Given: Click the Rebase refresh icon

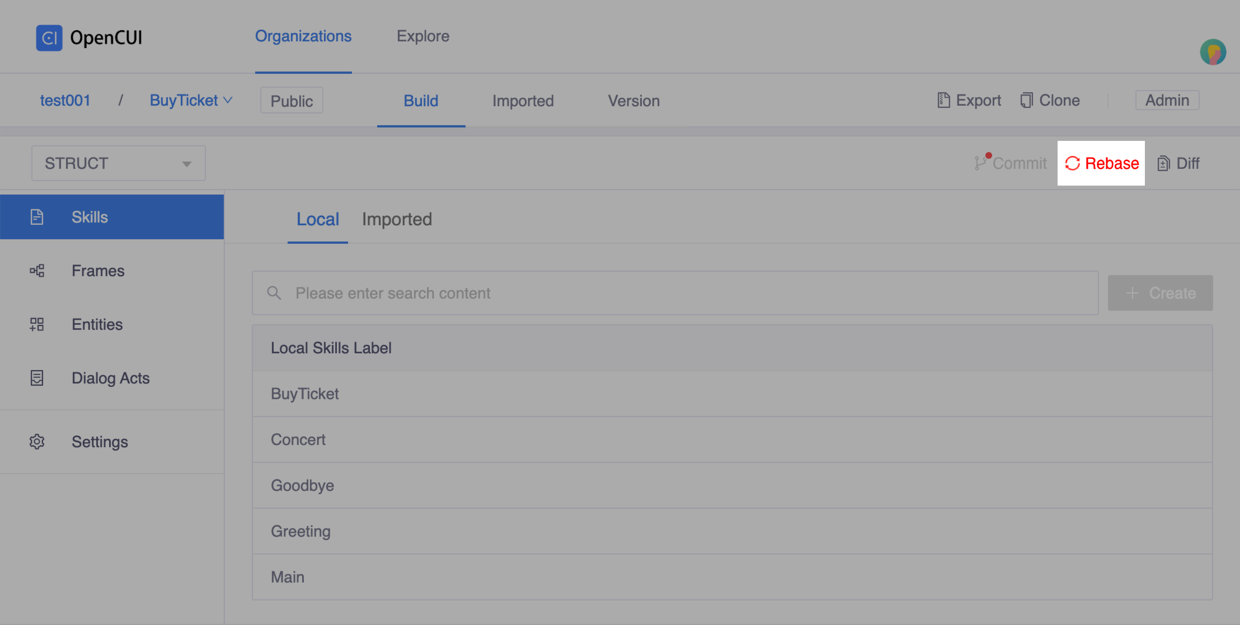Looking at the screenshot, I should click(1072, 163).
